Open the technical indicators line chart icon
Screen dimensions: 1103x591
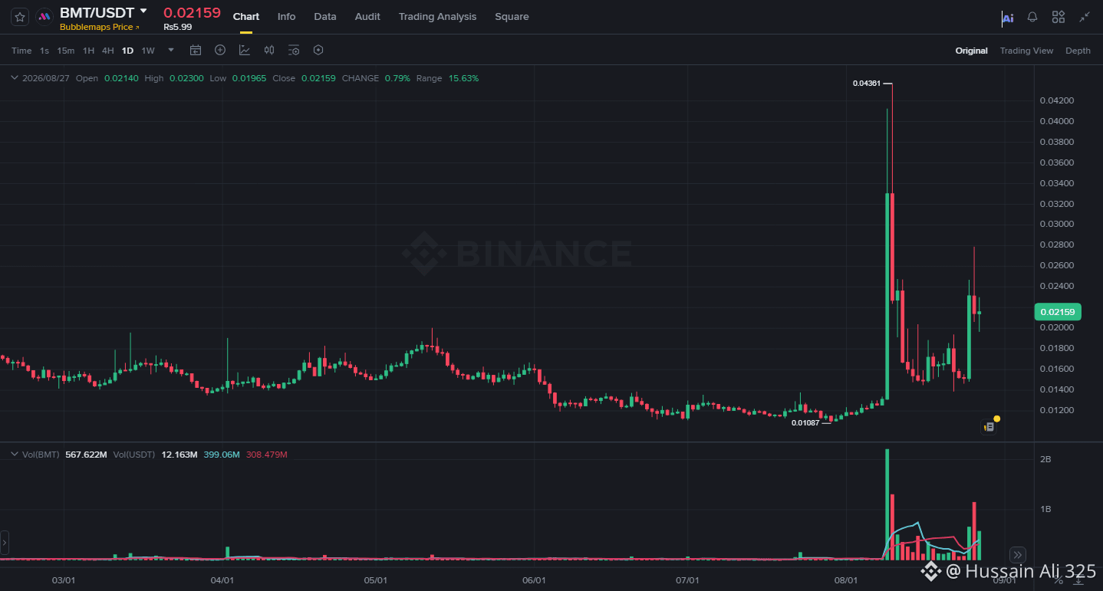[x=245, y=51]
